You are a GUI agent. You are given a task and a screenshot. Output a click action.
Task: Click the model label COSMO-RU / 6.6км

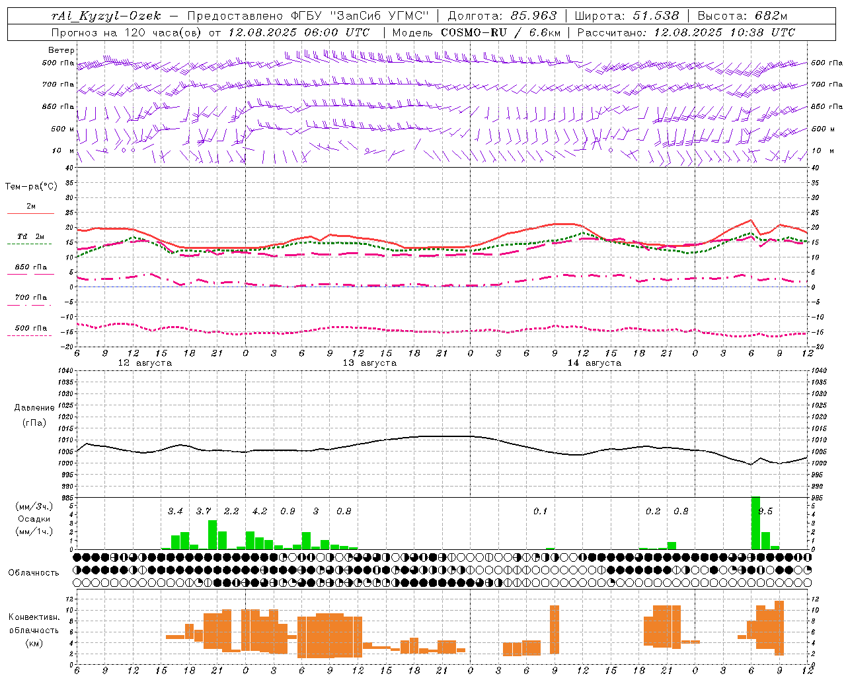(x=500, y=32)
